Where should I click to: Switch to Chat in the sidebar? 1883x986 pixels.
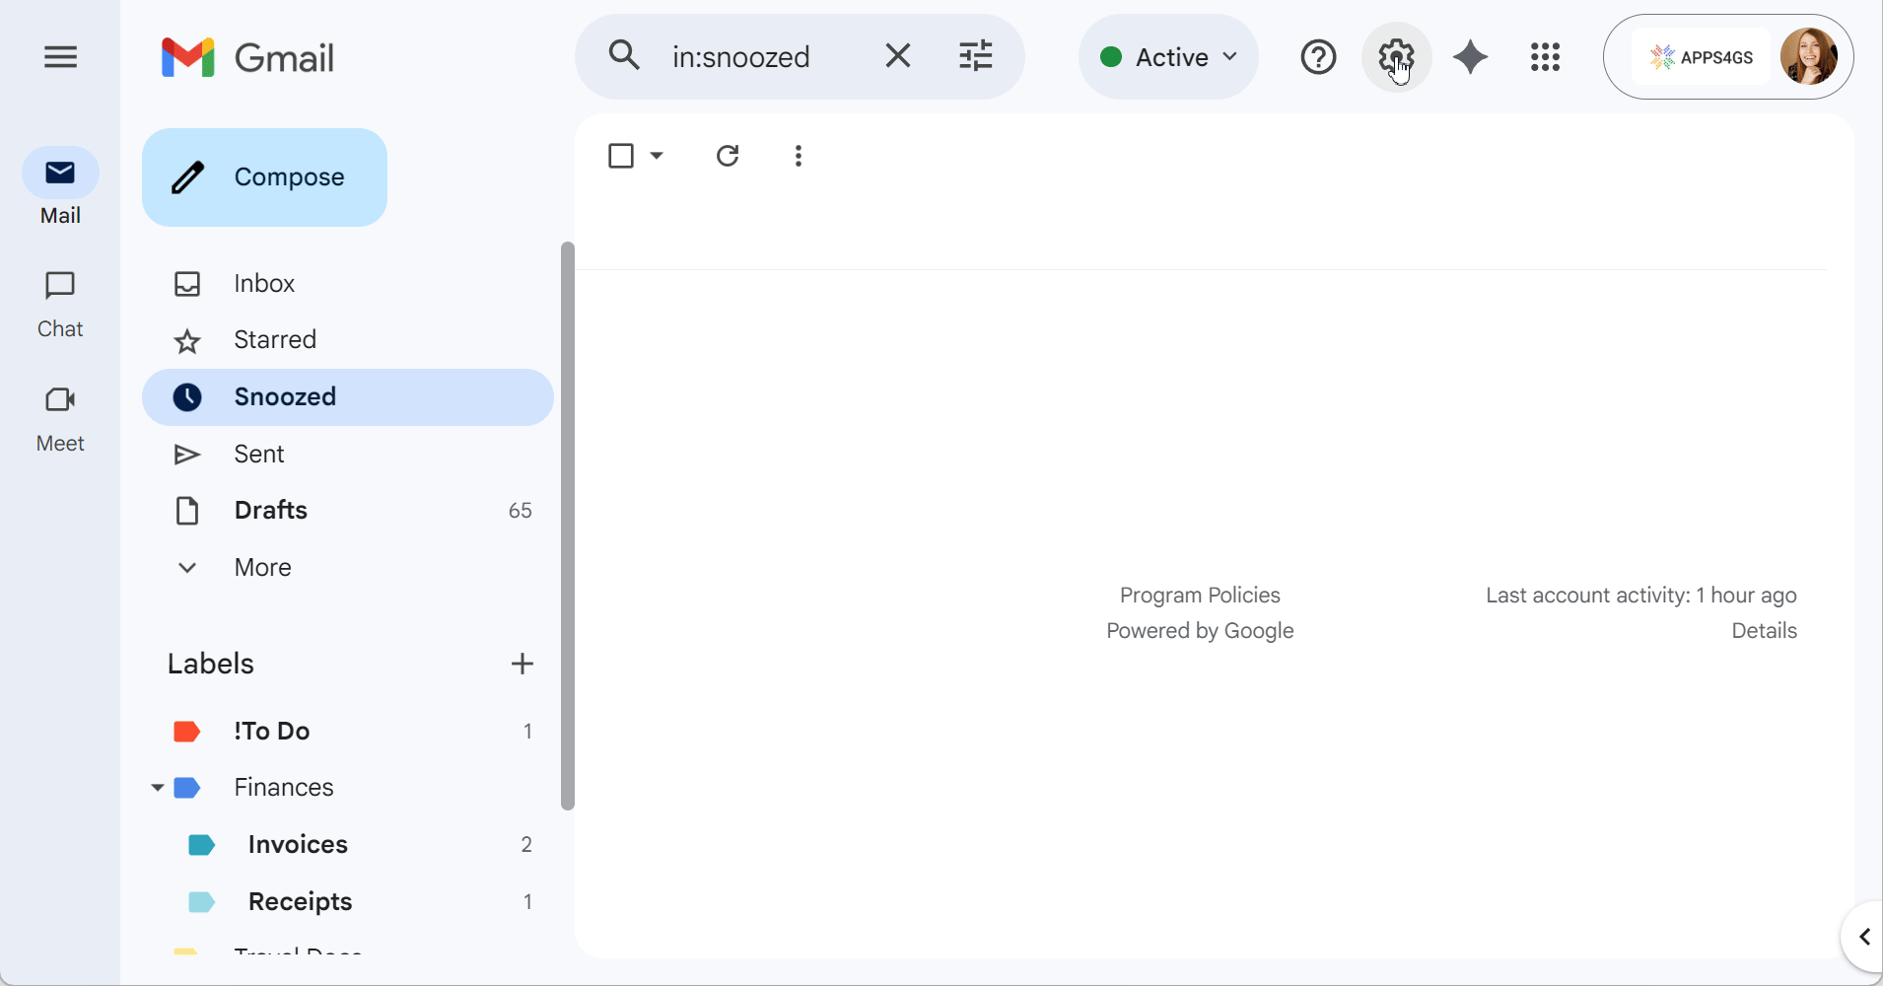60,303
